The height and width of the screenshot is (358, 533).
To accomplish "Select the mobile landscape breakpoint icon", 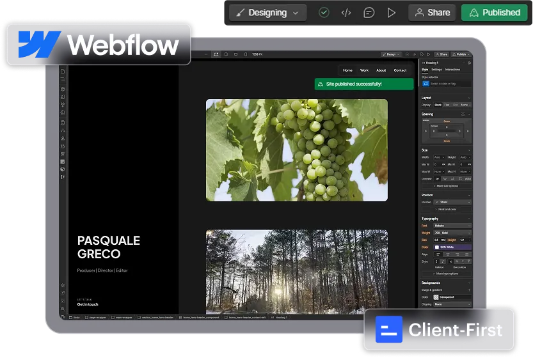I will pos(235,54).
